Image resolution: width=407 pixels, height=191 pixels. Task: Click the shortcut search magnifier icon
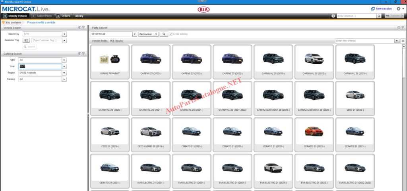tap(380, 16)
